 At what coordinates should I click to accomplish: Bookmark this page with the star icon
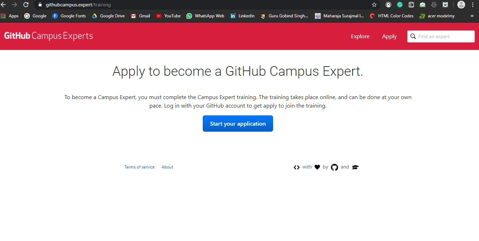click(x=374, y=5)
